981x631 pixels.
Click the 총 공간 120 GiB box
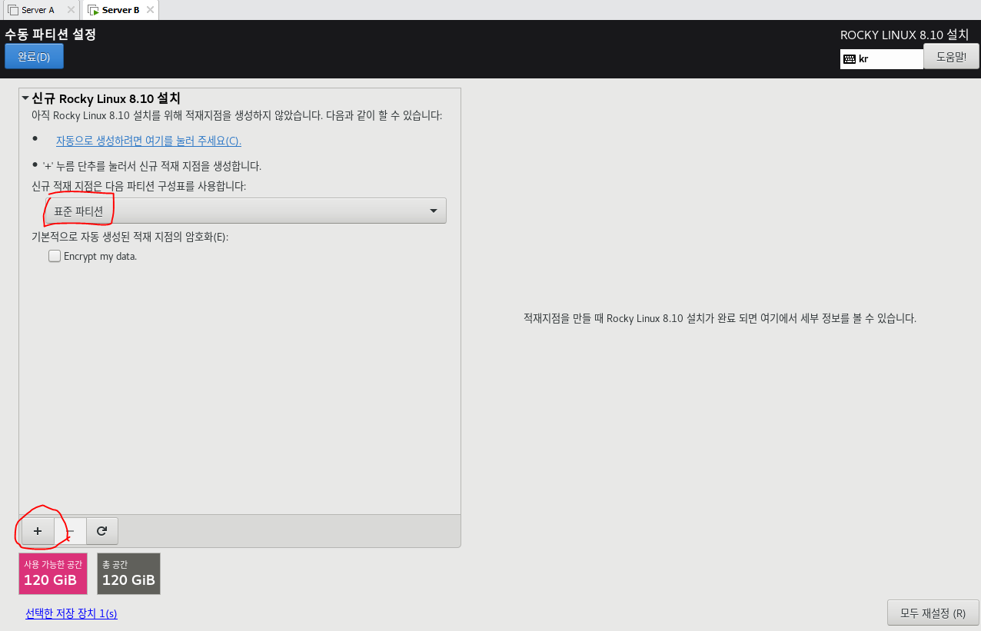point(129,573)
